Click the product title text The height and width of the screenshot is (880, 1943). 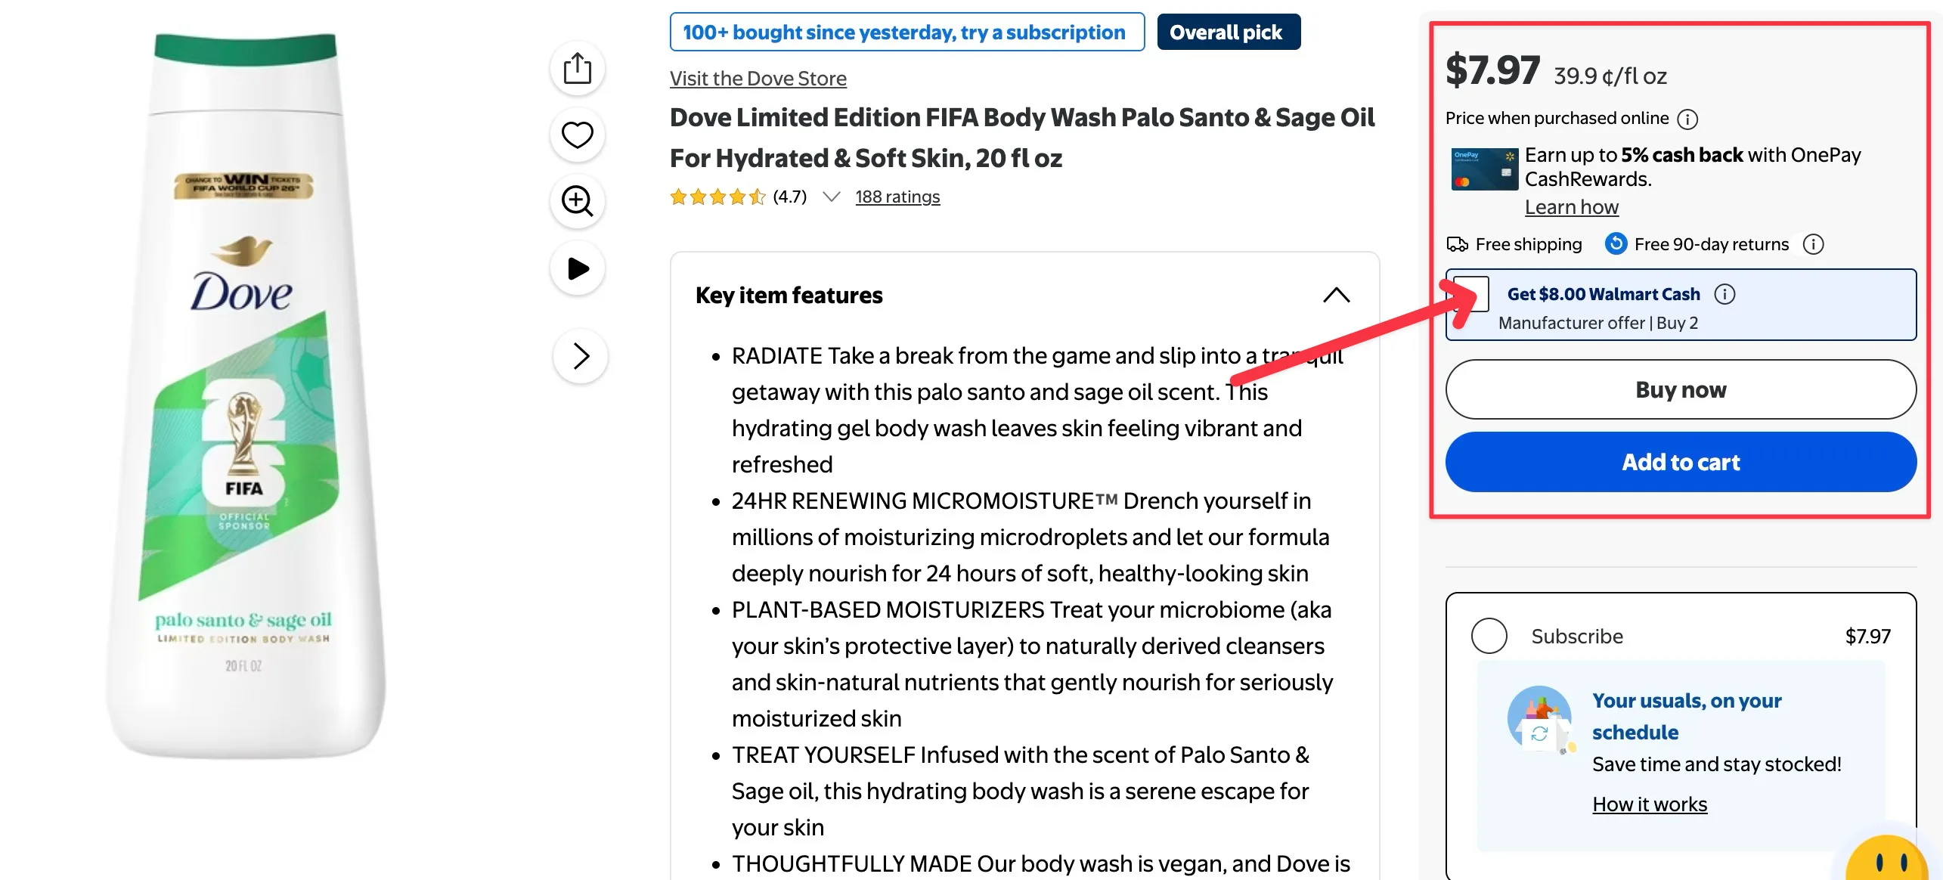[x=1022, y=138]
